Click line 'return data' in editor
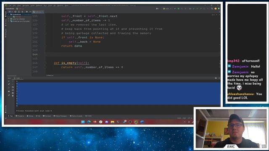 71,46
